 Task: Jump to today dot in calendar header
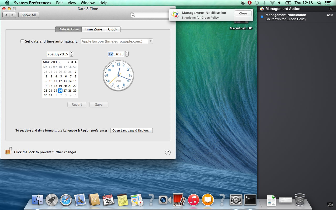pos(72,62)
